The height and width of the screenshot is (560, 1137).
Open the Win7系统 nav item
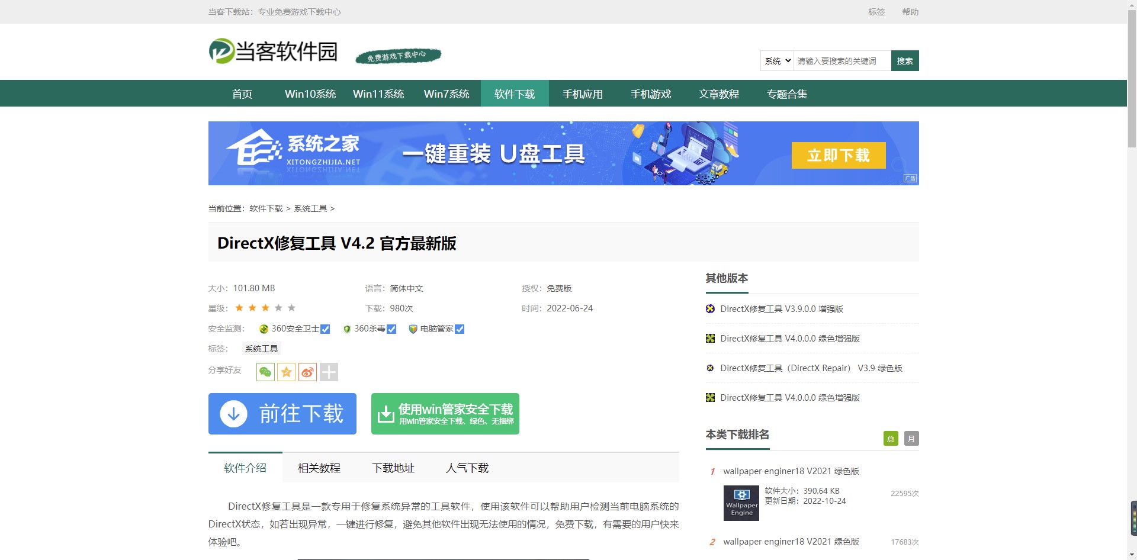pyautogui.click(x=447, y=94)
